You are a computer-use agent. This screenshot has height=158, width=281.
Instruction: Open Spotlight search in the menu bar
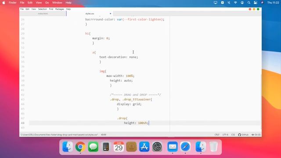(249, 3)
